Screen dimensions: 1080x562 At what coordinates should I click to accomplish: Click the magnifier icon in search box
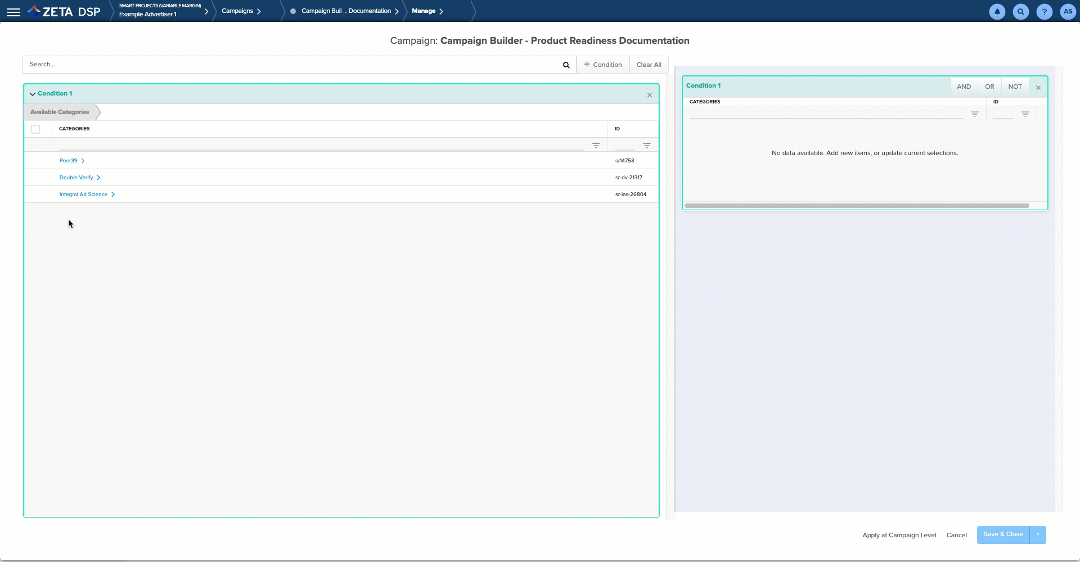tap(566, 65)
